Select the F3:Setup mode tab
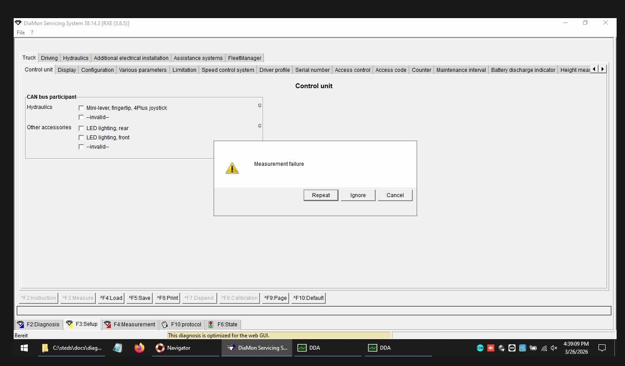 click(x=82, y=324)
